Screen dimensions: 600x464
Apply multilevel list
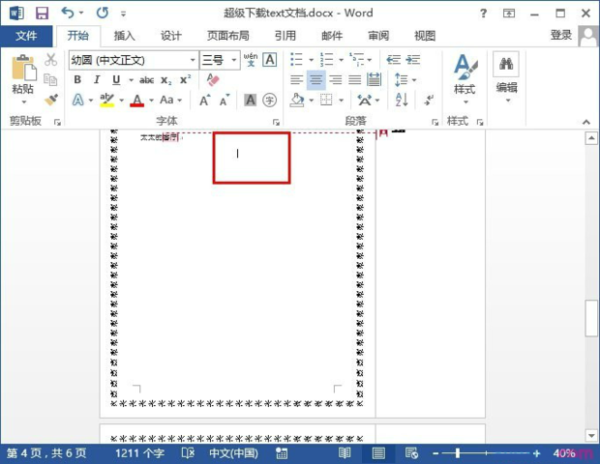pyautogui.click(x=356, y=60)
